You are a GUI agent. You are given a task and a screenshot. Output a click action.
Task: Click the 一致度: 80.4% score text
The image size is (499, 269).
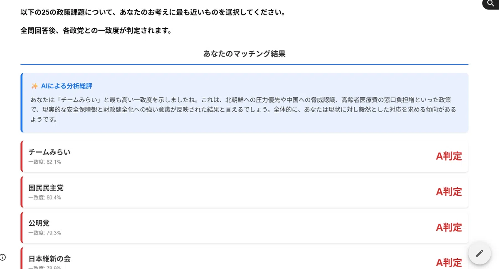[44, 197]
